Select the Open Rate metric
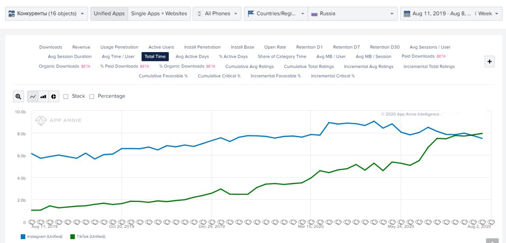This screenshot has height=243, width=506. click(x=275, y=47)
